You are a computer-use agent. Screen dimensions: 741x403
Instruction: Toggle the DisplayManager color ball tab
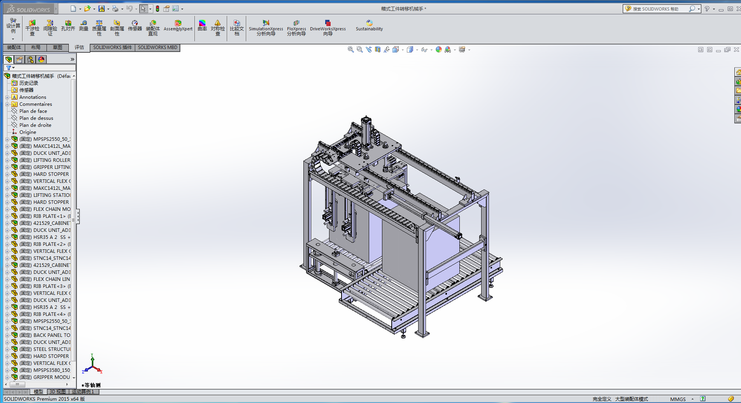click(41, 60)
